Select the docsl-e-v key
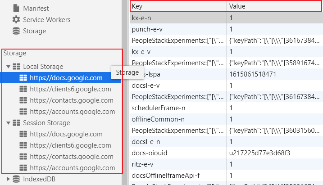Screen dimensions: 323x185 tap(146, 86)
